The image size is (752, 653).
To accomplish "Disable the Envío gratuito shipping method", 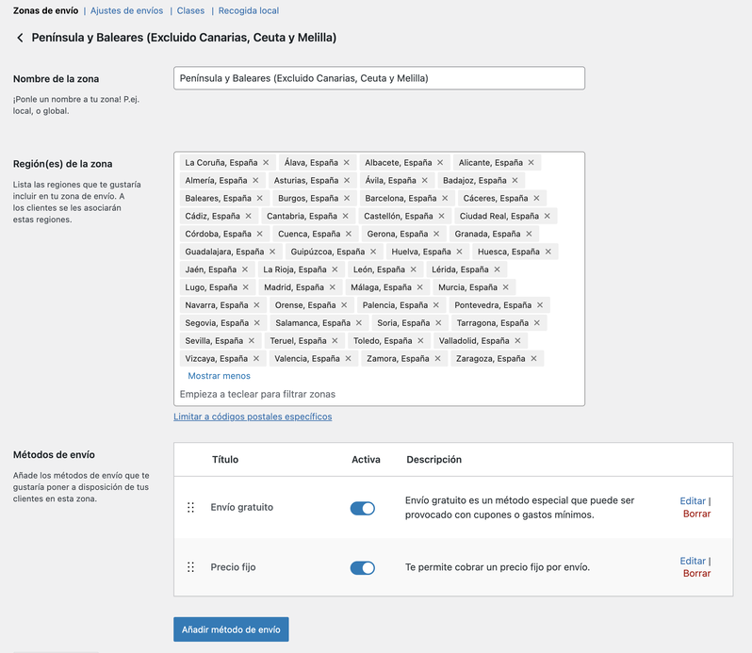I will tap(363, 508).
